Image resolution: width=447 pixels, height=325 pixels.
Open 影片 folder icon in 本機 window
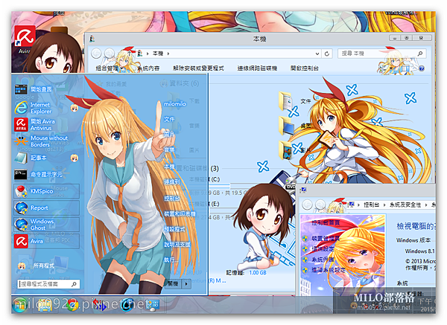coord(286,150)
